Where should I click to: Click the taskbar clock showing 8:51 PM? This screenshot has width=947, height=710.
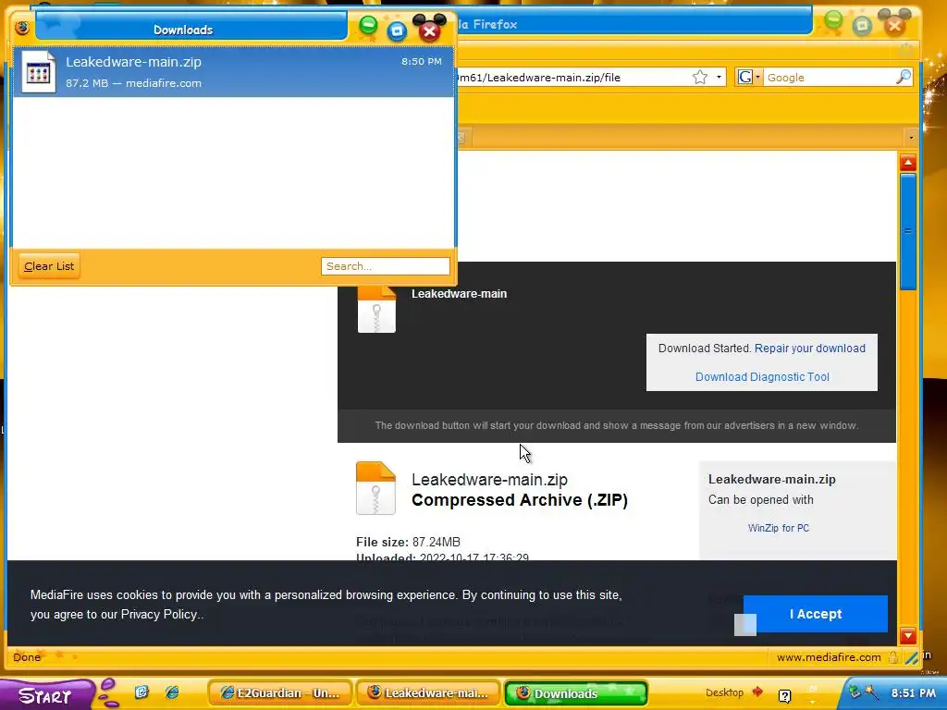pos(913,693)
